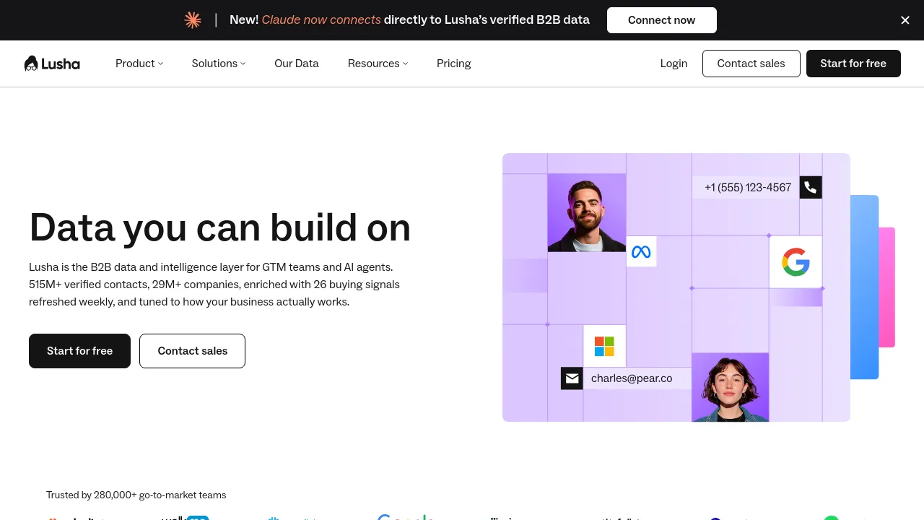Open the Resources dropdown menu
The image size is (924, 520).
(x=378, y=64)
